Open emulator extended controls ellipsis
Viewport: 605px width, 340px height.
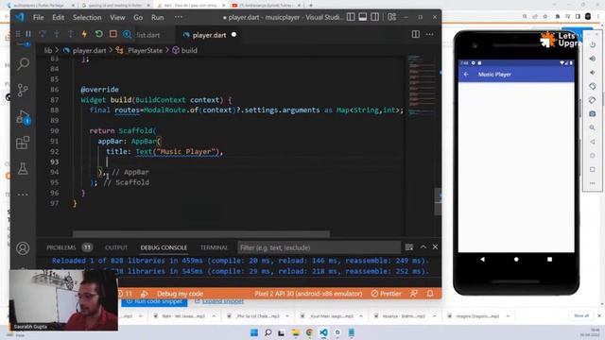pyautogui.click(x=593, y=183)
